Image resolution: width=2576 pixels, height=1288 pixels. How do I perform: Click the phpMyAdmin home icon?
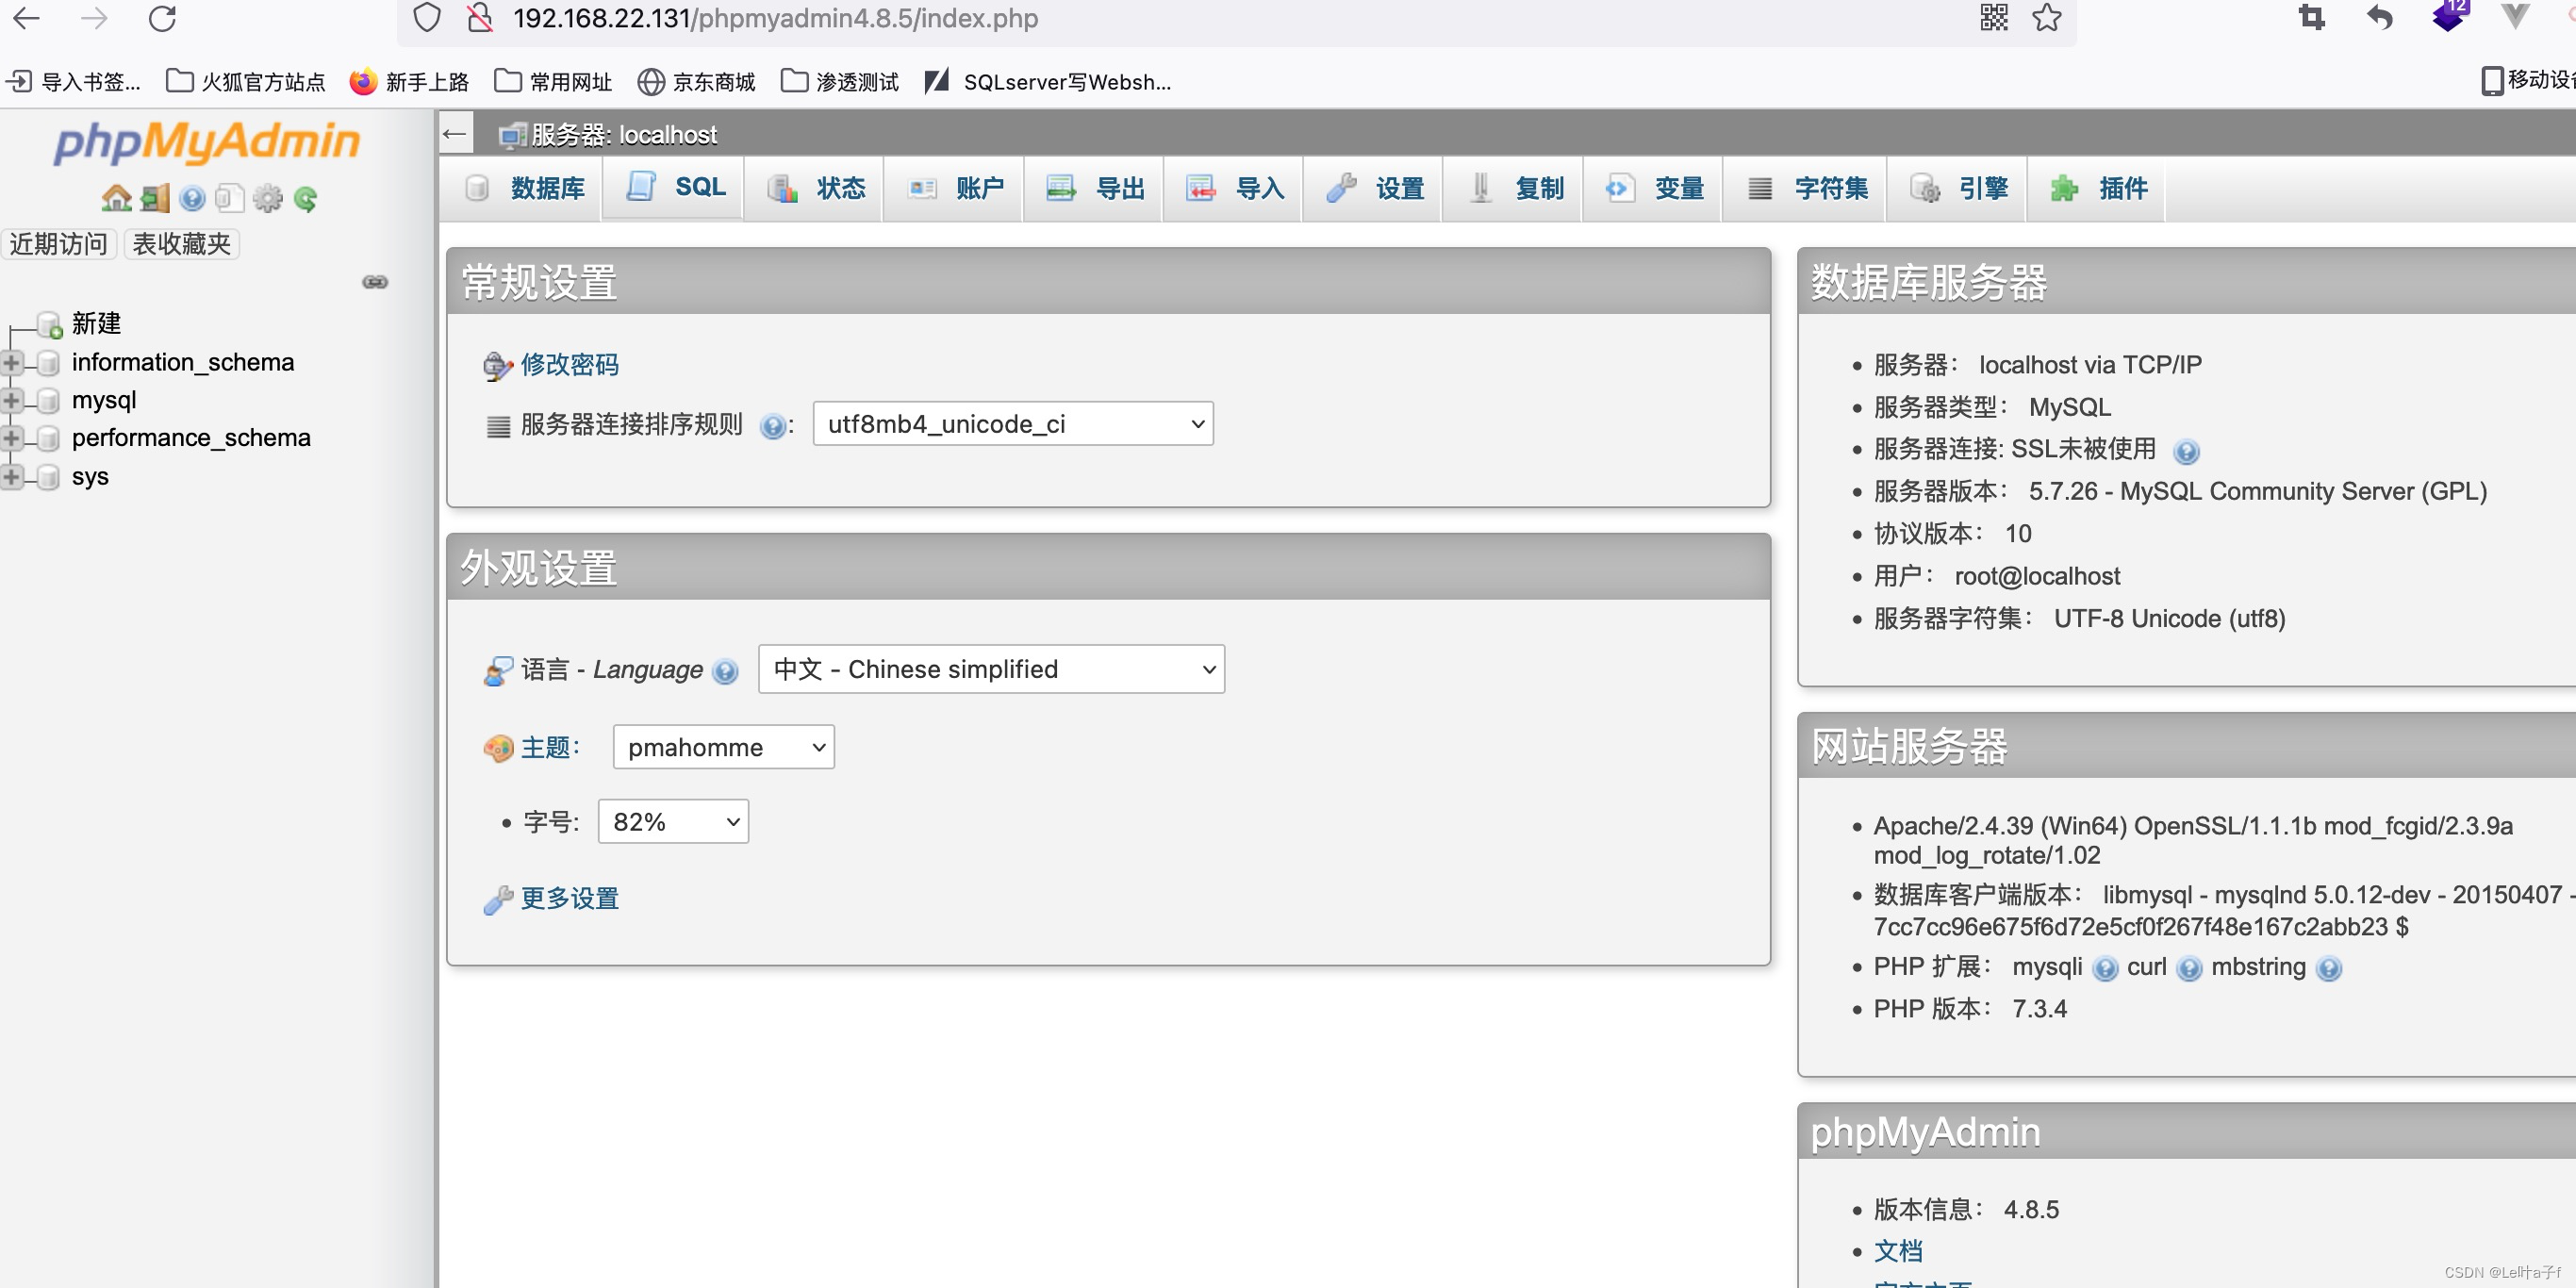(x=116, y=198)
